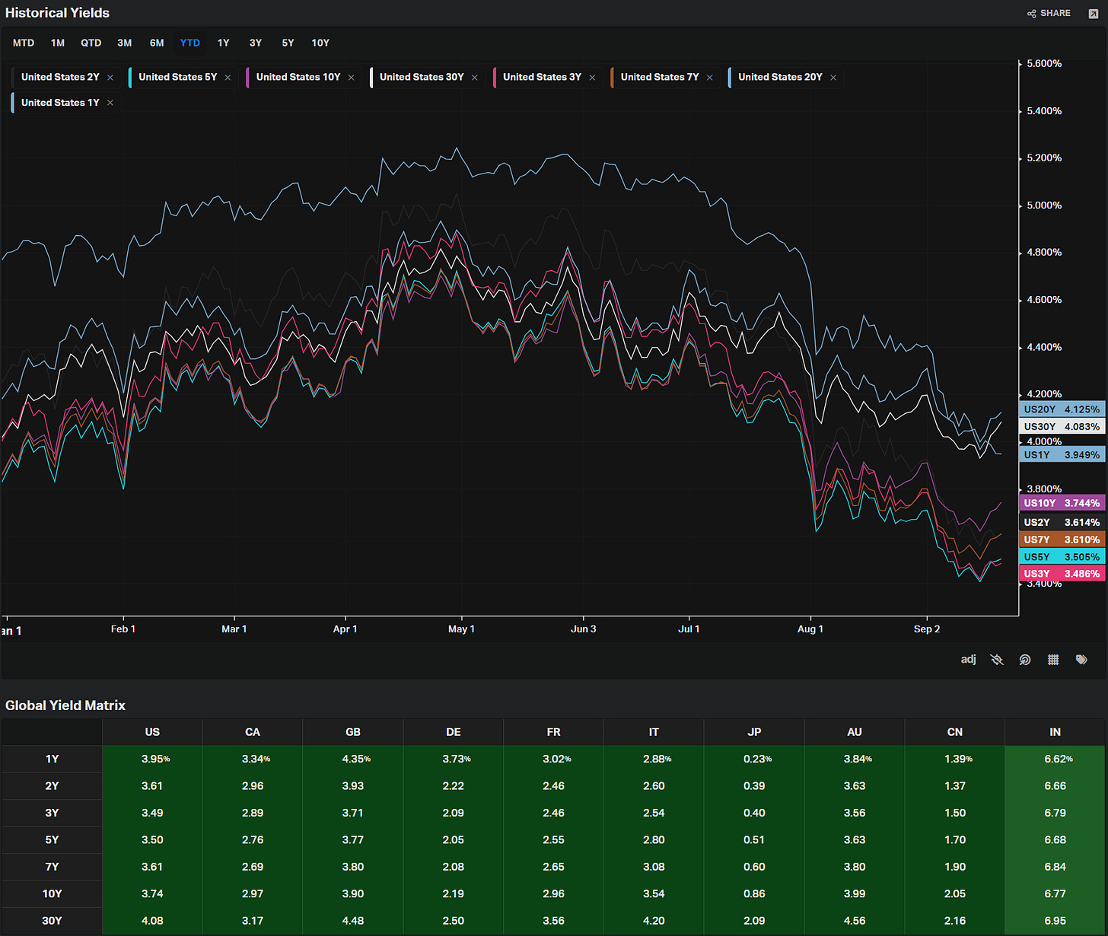Click the IN 7Y cell 6.84
Image resolution: width=1108 pixels, height=936 pixels.
coord(1055,867)
